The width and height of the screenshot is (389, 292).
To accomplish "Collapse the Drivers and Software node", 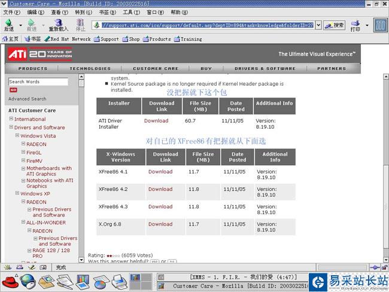I will [11, 127].
